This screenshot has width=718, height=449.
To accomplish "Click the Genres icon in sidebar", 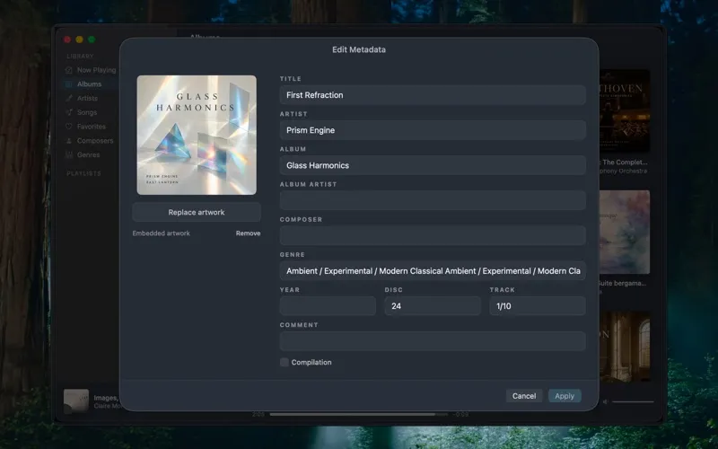I will point(69,154).
